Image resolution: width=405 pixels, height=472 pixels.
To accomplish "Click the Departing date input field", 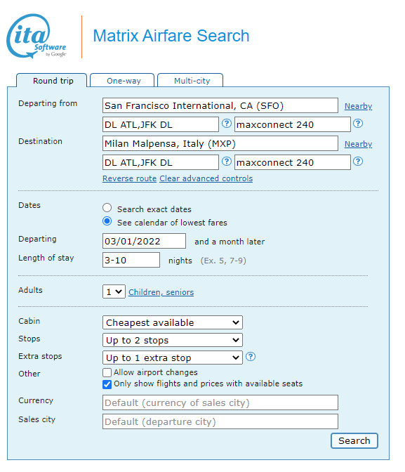I will click(144, 241).
